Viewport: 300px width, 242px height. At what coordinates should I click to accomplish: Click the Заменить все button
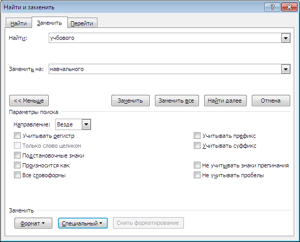click(x=177, y=101)
